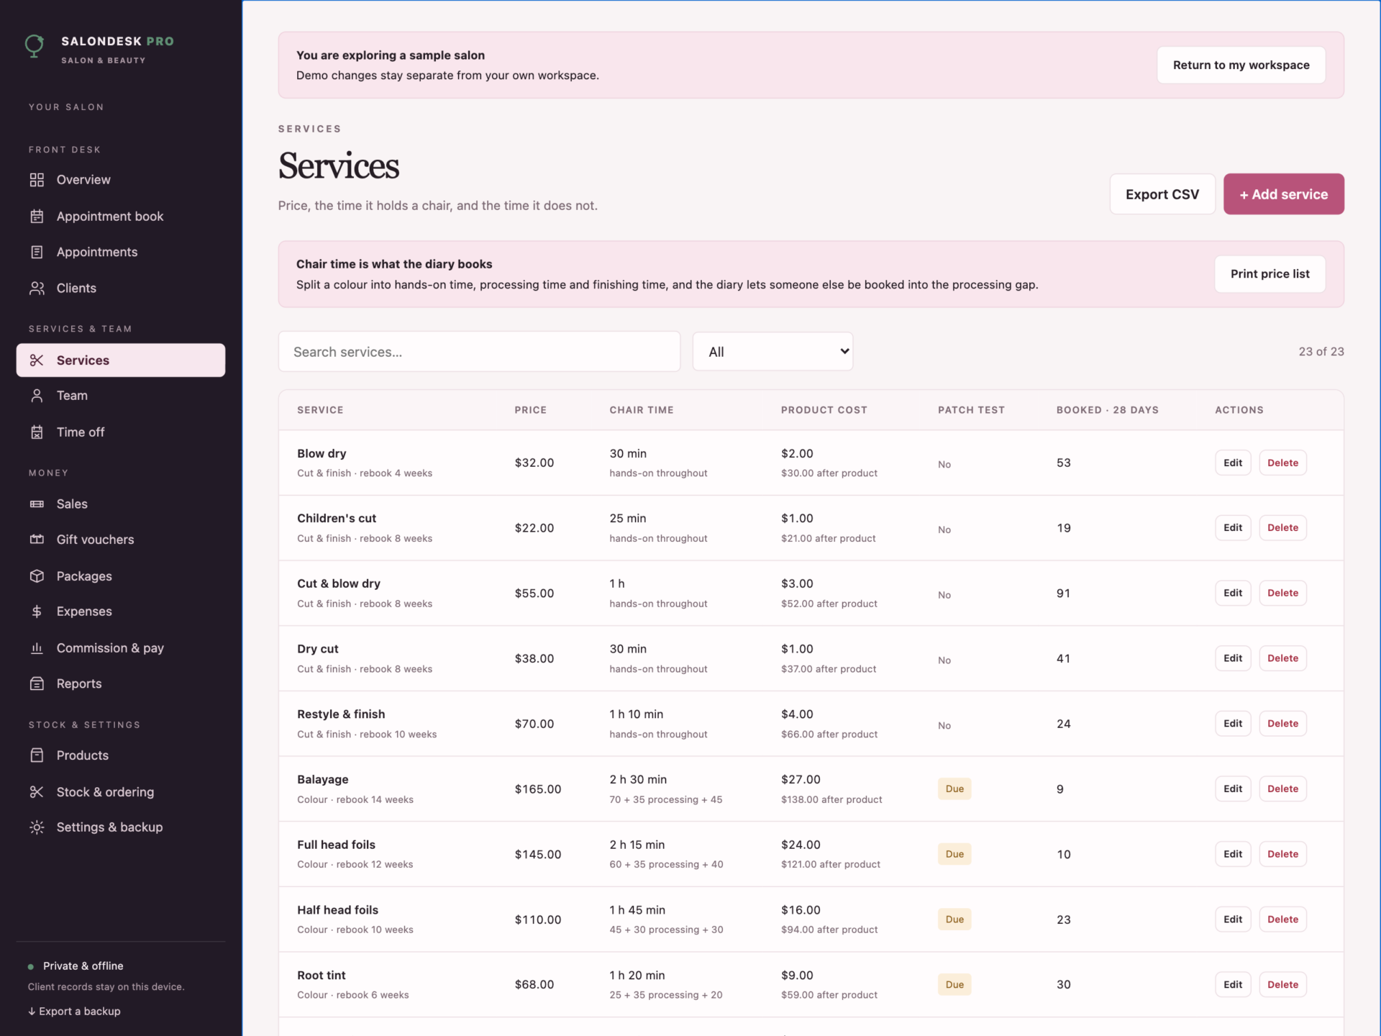Edit the Blow dry service
Viewport: 1381px width, 1036px height.
pos(1233,463)
